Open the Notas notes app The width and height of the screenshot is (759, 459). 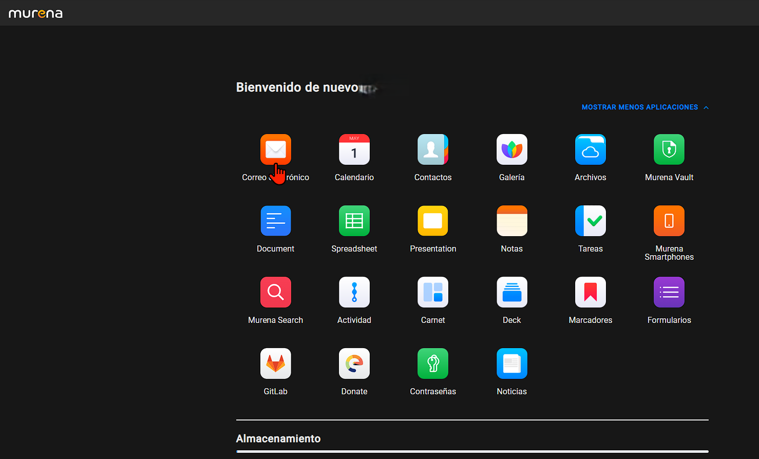click(511, 221)
